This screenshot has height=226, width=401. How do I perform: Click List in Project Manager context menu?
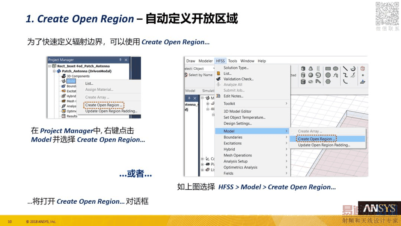[x=89, y=83]
